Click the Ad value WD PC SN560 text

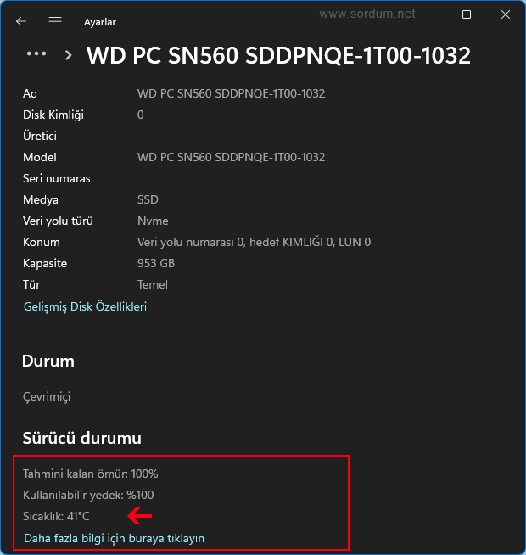tap(231, 93)
